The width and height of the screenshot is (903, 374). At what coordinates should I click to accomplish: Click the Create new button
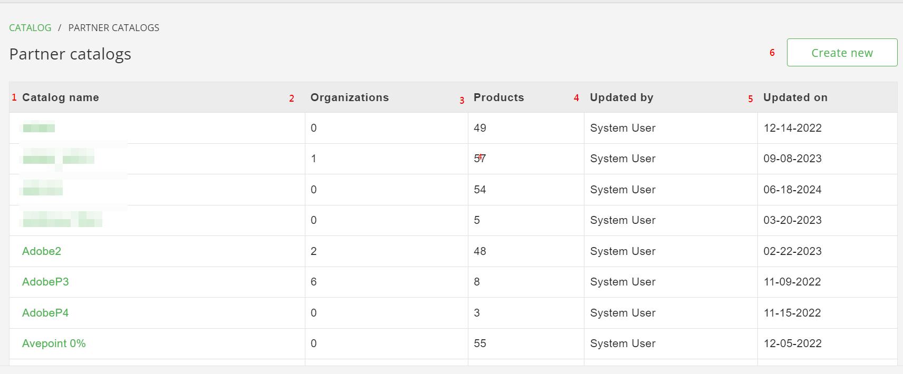(841, 53)
